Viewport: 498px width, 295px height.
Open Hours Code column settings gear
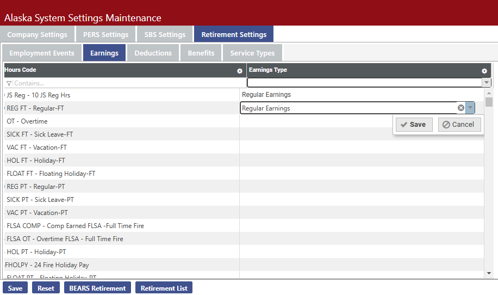[x=240, y=71]
